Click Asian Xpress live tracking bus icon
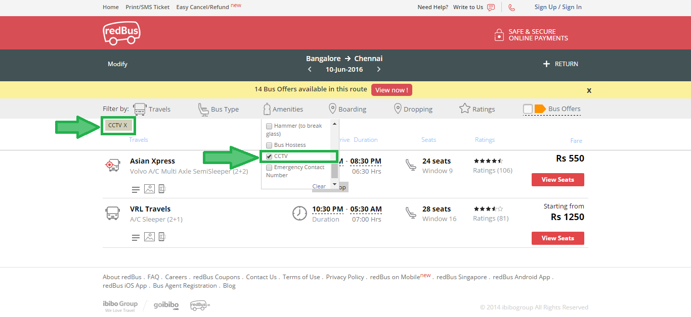Image resolution: width=691 pixels, height=317 pixels. (112, 165)
